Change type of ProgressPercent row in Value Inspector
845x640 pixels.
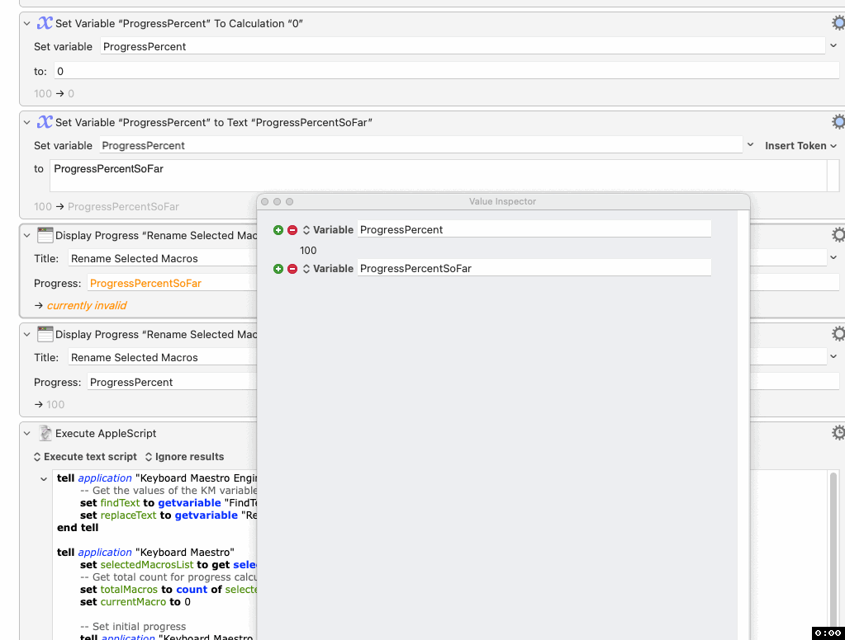[x=328, y=230]
